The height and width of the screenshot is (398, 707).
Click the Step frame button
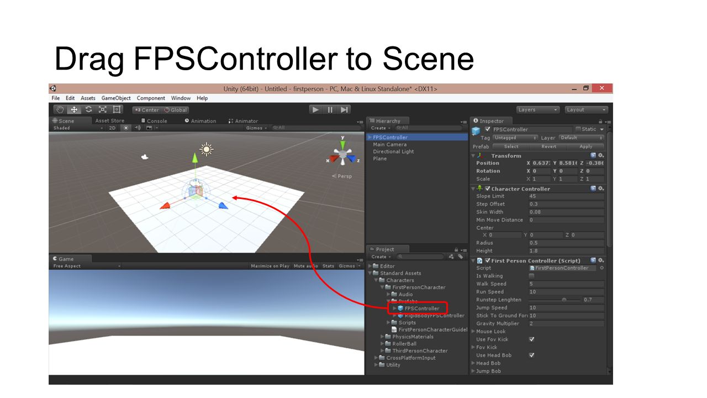tap(344, 109)
